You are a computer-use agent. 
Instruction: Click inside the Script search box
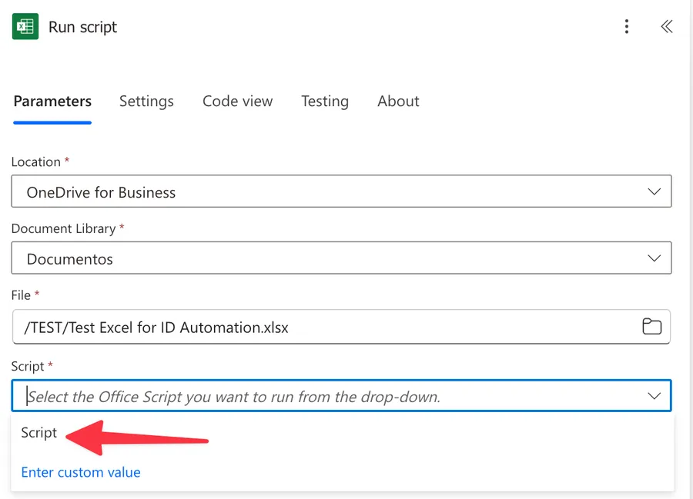tap(231, 395)
